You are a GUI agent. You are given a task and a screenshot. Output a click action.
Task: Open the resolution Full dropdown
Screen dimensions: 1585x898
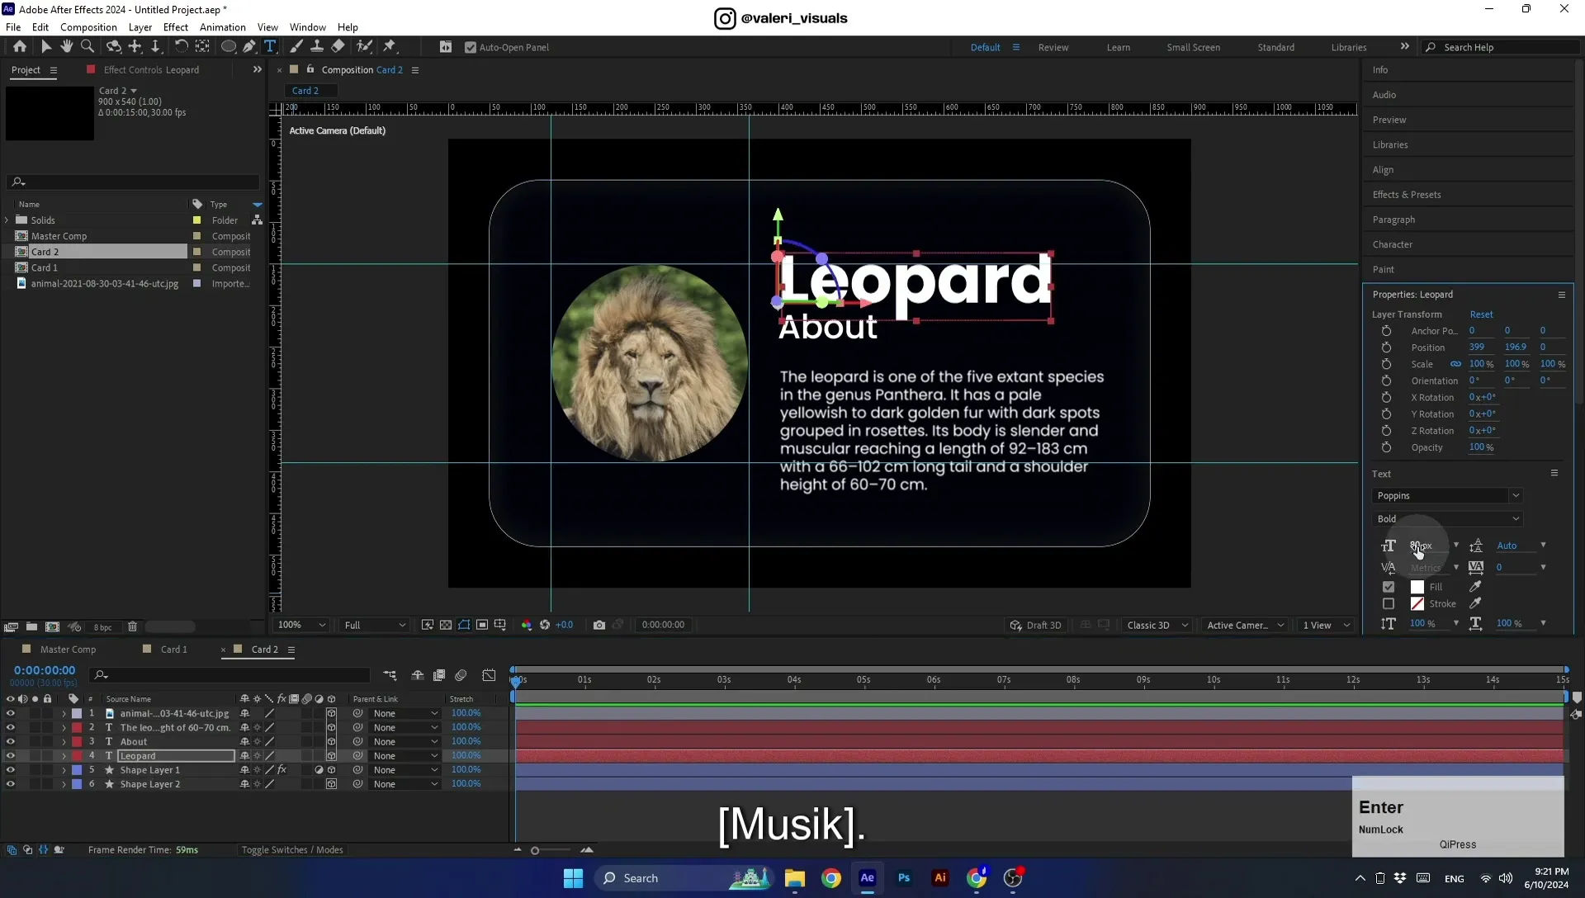tap(375, 626)
